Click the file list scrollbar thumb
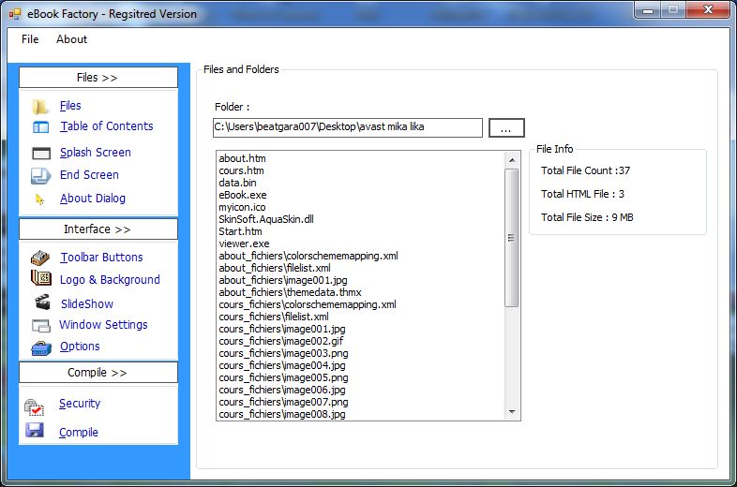The width and height of the screenshot is (737, 487). [512, 238]
